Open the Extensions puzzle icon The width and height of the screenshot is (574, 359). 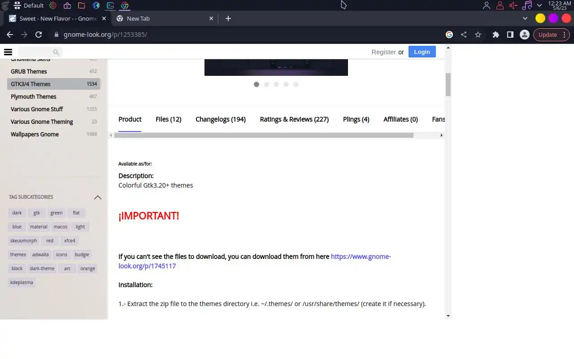(x=496, y=35)
